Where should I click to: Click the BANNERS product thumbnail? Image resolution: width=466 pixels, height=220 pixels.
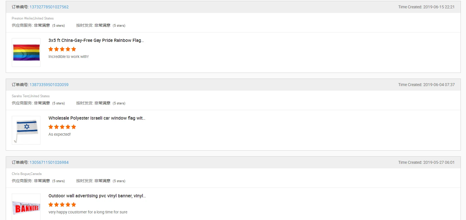click(26, 208)
